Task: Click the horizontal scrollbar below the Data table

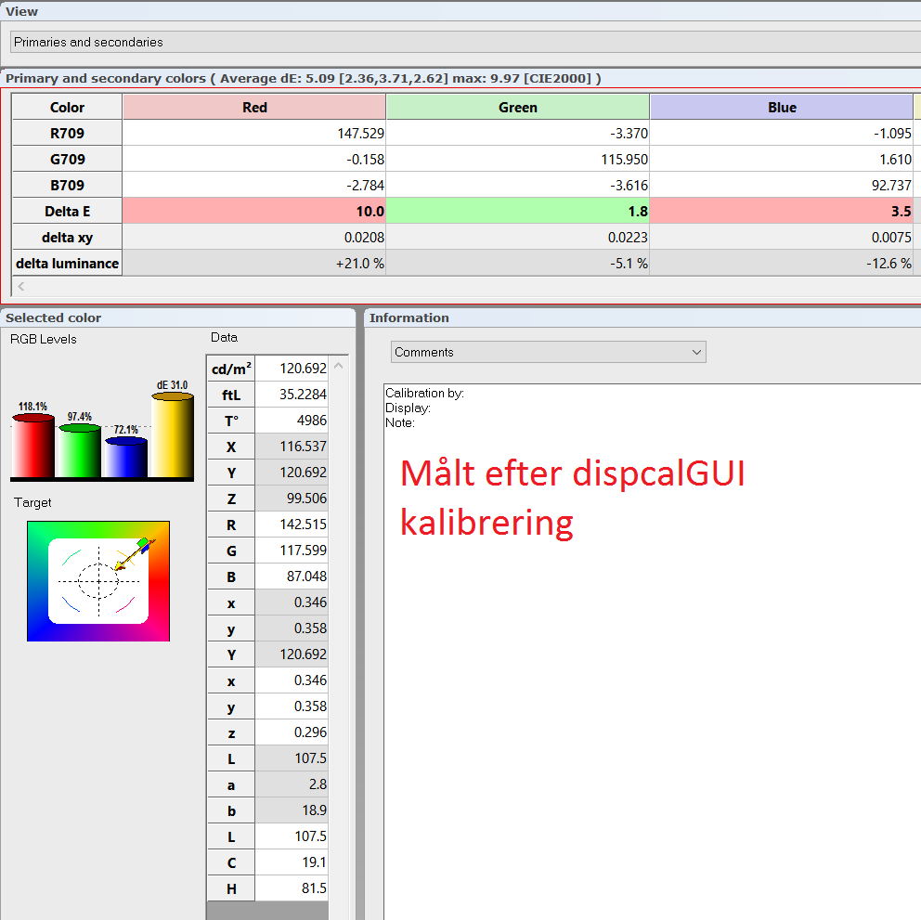Action: point(267,910)
